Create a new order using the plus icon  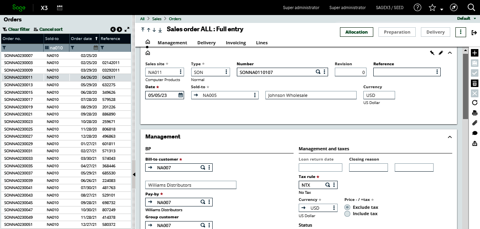[x=474, y=52]
